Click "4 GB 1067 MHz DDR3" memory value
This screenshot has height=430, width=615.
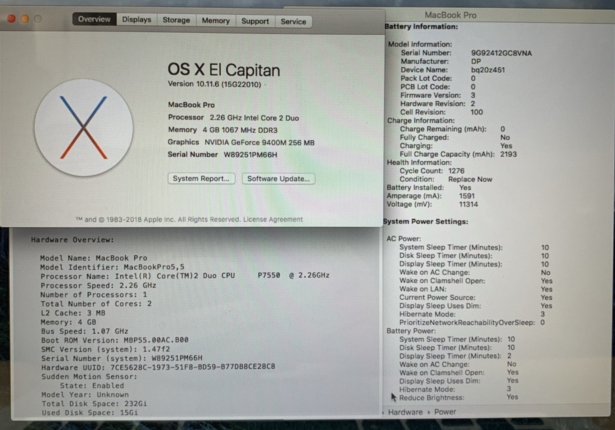pyautogui.click(x=240, y=130)
